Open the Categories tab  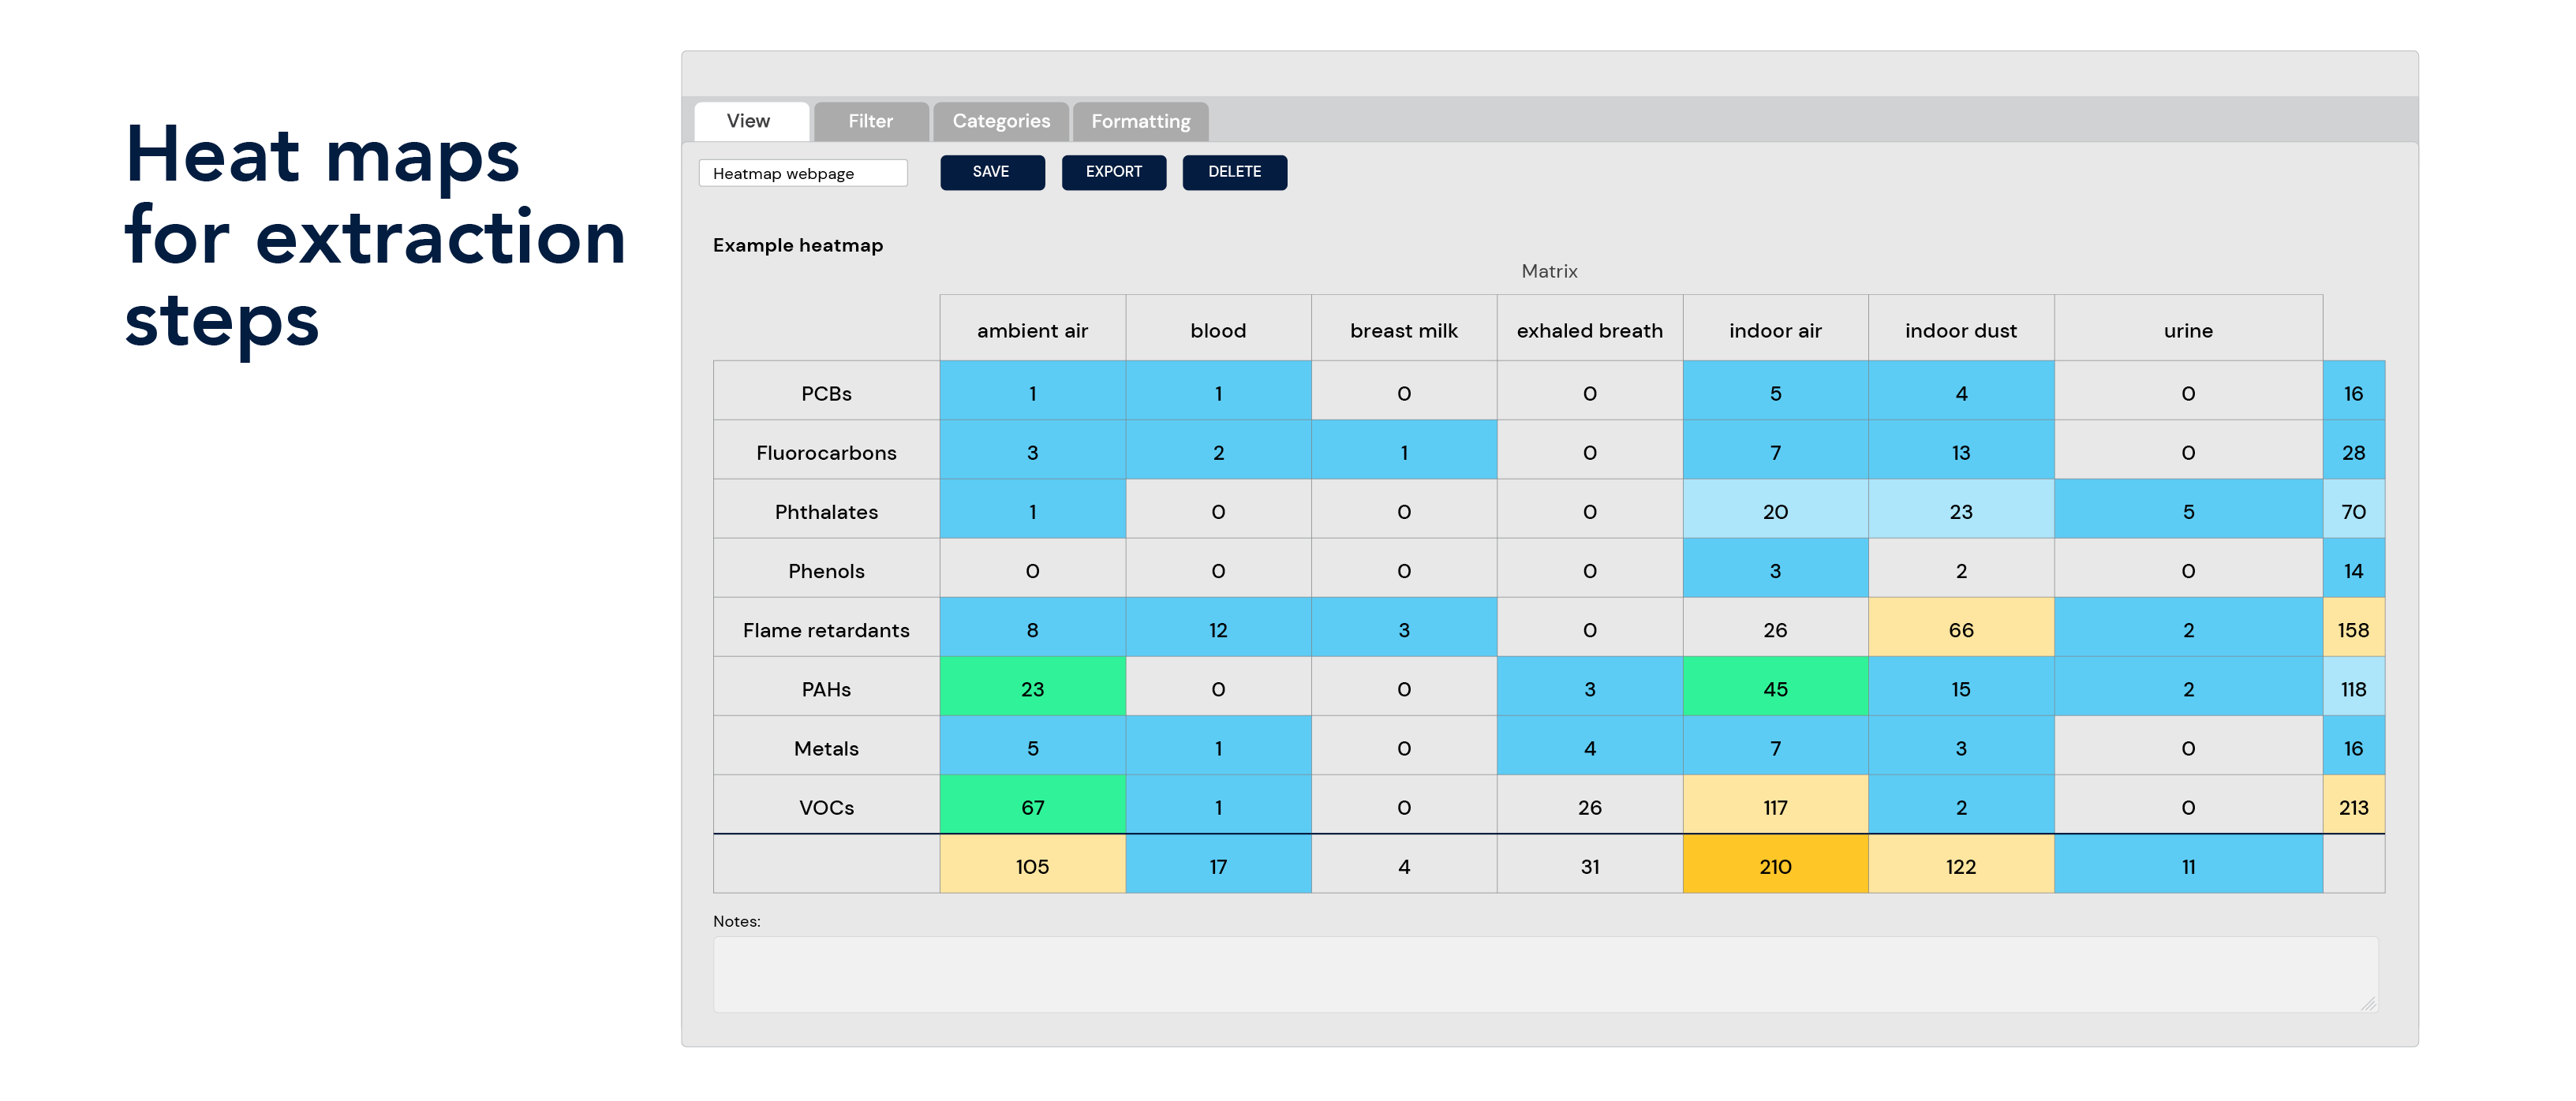pos(1000,121)
